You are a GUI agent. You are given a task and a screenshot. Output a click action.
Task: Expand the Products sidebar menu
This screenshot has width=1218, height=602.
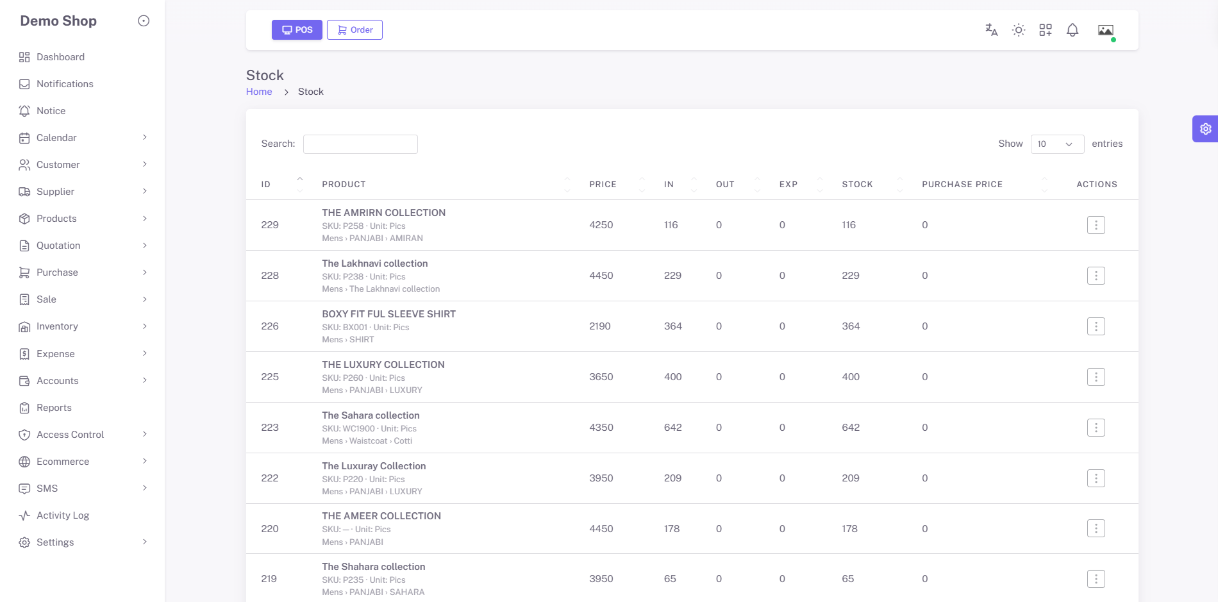click(83, 219)
